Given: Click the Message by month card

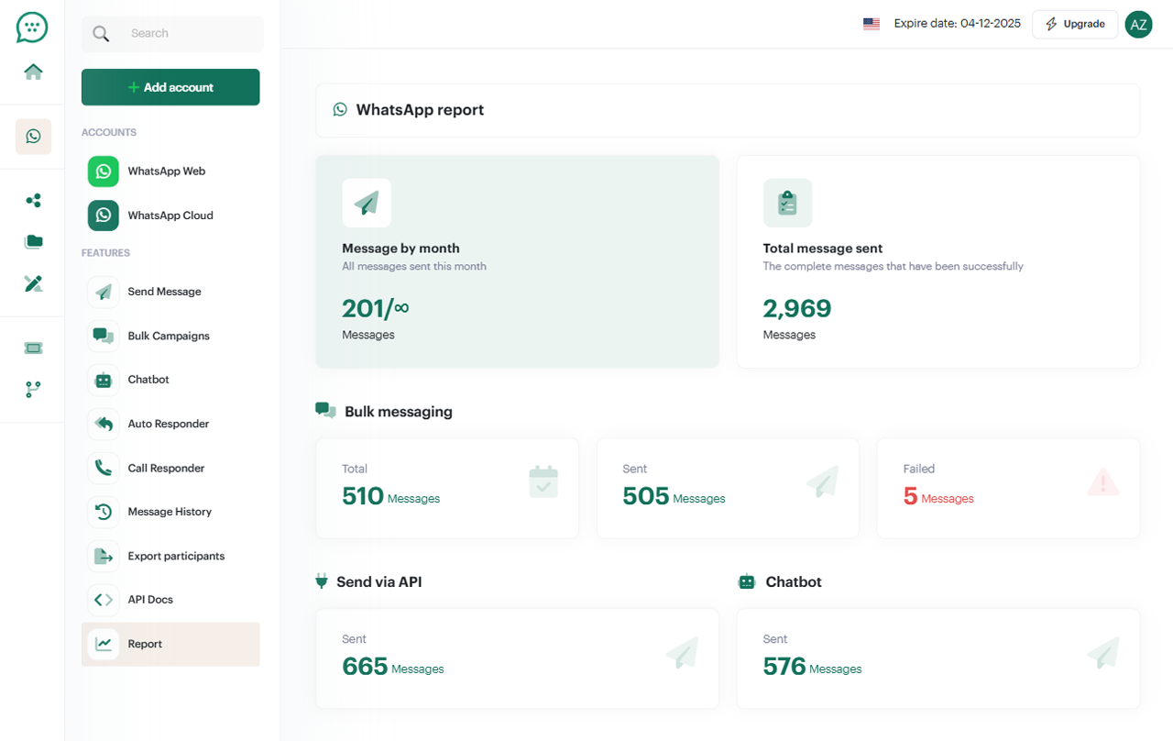Looking at the screenshot, I should [x=517, y=261].
